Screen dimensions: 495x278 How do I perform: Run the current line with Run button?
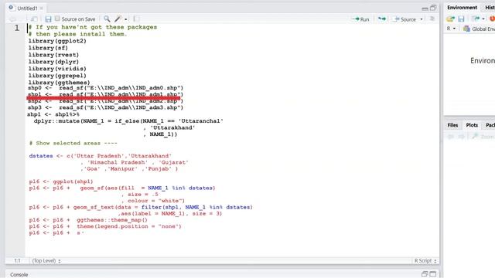tap(360, 19)
